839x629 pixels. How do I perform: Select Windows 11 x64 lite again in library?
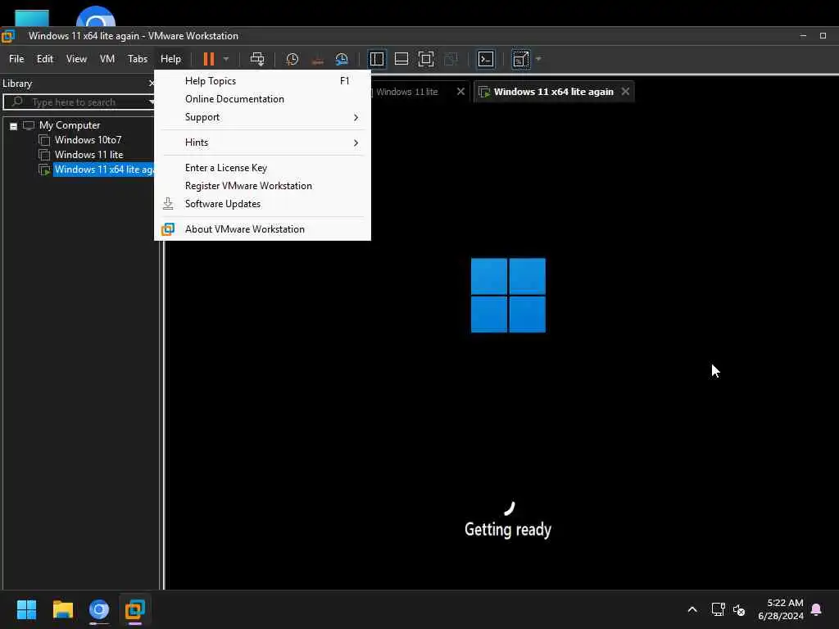[104, 170]
